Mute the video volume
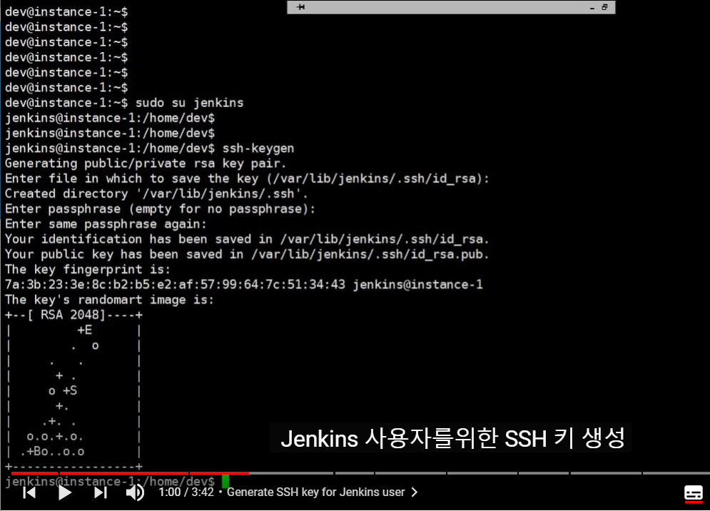The width and height of the screenshot is (710, 511). [x=135, y=492]
